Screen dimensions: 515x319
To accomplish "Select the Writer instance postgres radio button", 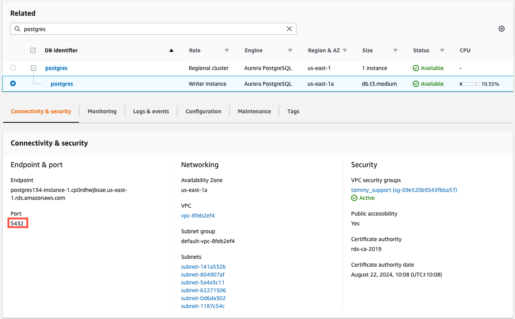I will pyautogui.click(x=13, y=83).
